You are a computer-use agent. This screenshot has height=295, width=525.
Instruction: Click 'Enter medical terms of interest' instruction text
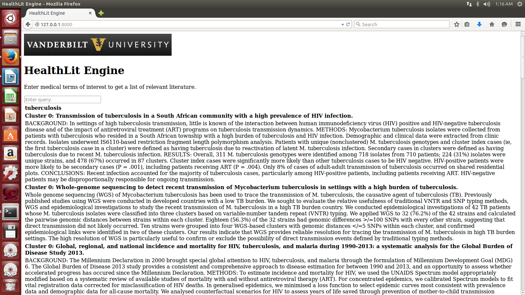[110, 87]
